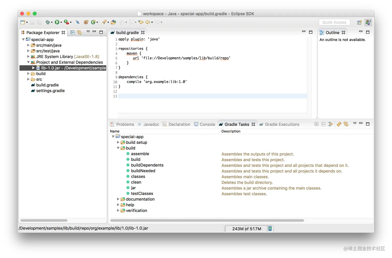392x258 pixels.
Task: Select the assemble Gradle task
Action: click(138, 154)
